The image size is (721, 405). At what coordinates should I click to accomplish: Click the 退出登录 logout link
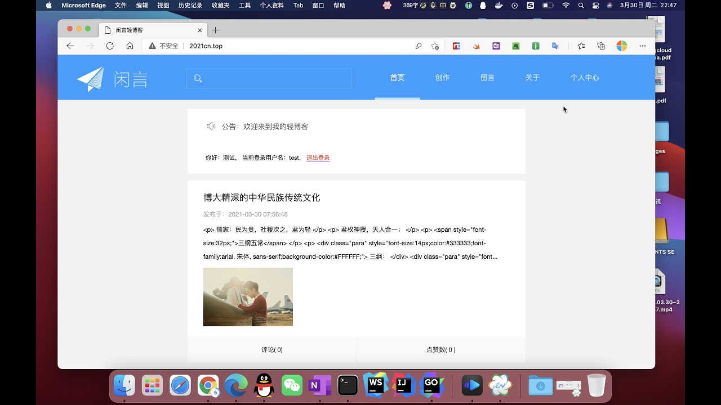318,158
